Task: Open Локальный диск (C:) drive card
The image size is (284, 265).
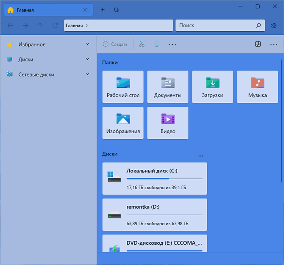Action: click(x=155, y=179)
